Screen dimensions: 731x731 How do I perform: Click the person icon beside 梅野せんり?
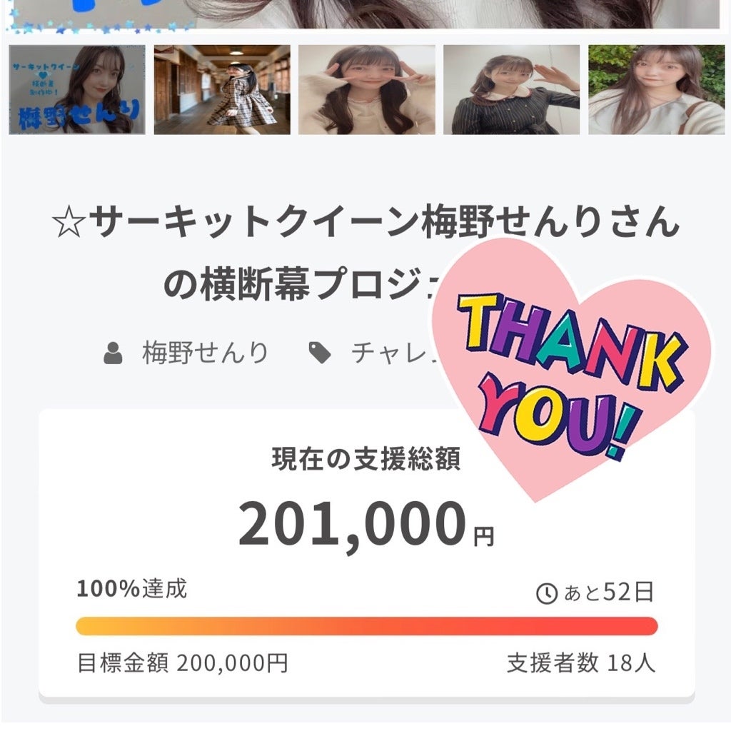click(113, 353)
